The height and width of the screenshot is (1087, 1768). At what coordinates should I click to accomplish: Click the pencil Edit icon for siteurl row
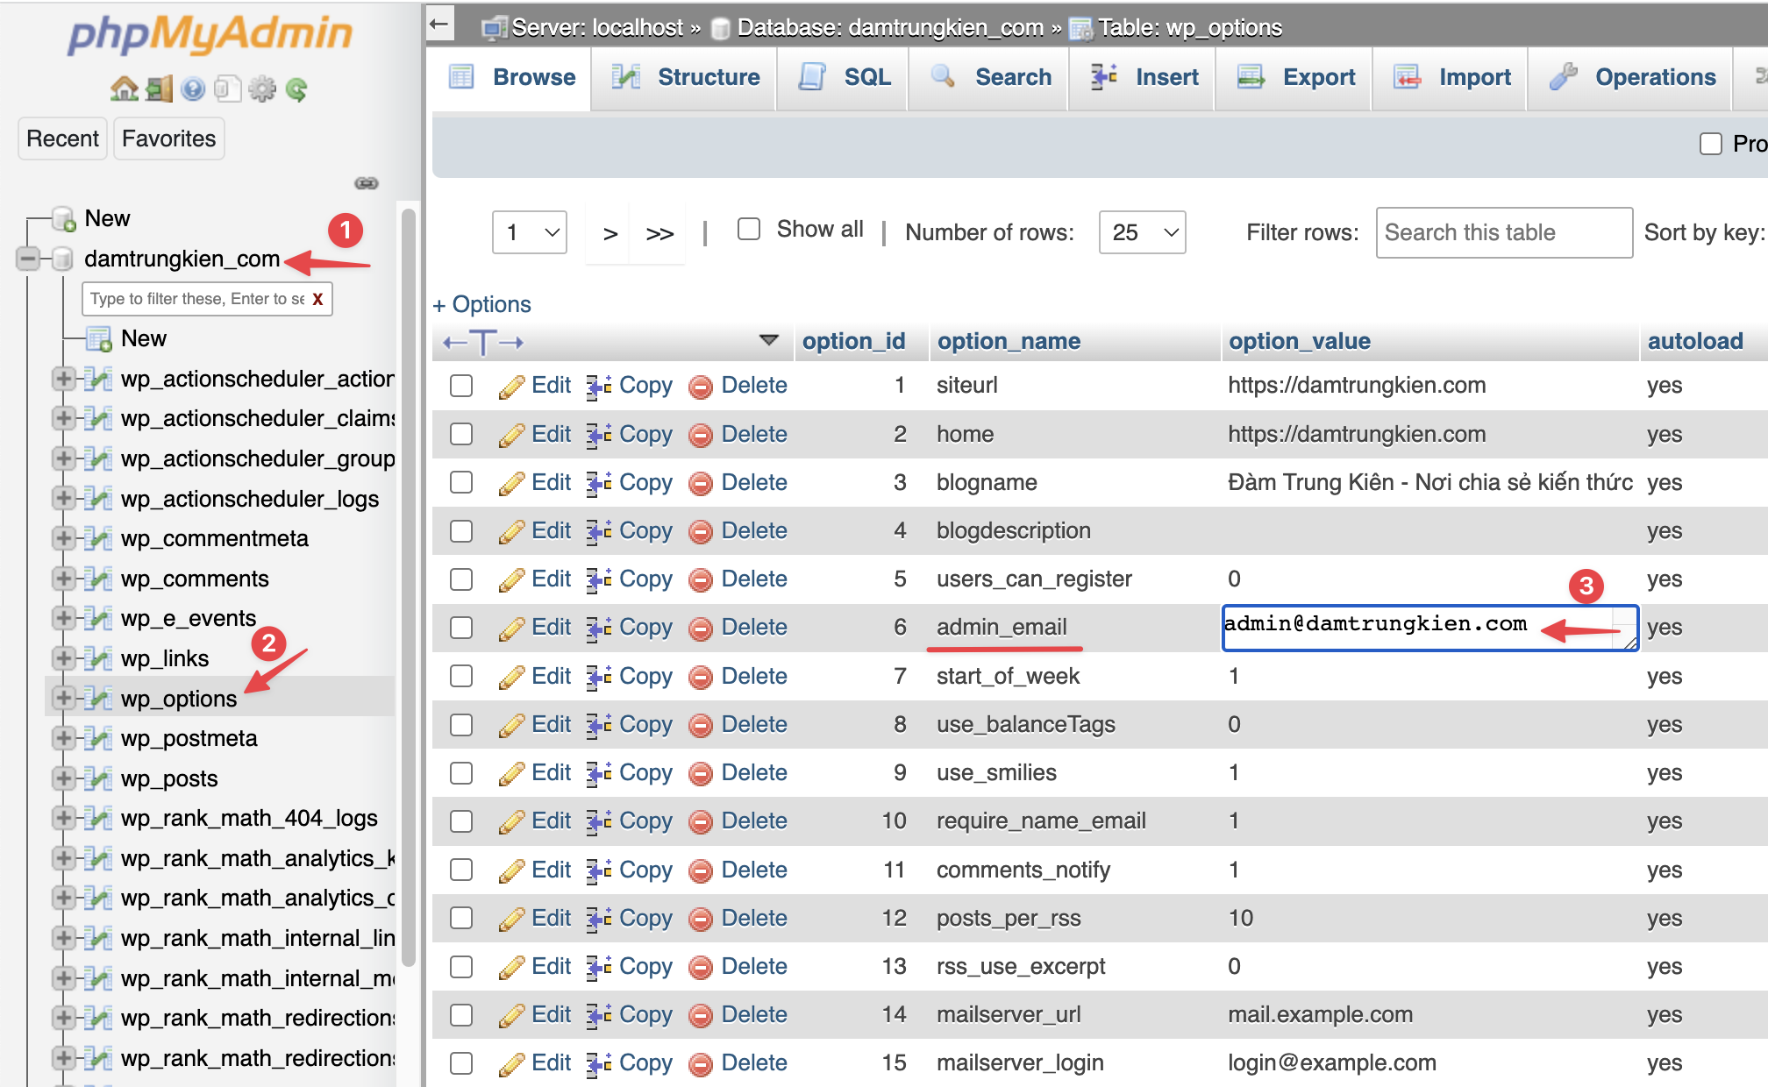(512, 386)
